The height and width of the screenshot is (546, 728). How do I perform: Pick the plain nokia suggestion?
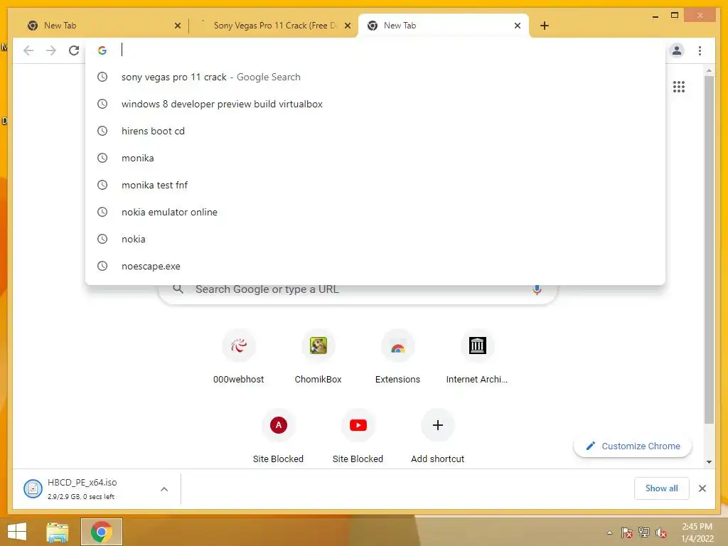coord(375,239)
